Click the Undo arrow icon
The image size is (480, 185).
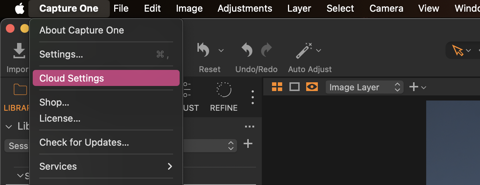tap(247, 50)
